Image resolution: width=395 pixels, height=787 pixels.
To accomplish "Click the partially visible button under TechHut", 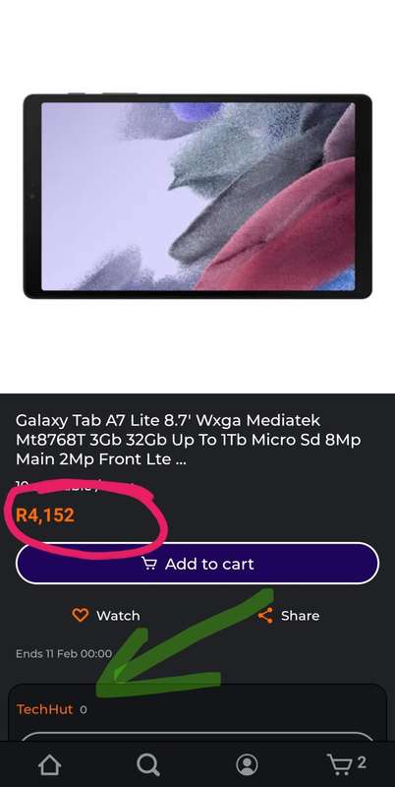I will click(197, 736).
